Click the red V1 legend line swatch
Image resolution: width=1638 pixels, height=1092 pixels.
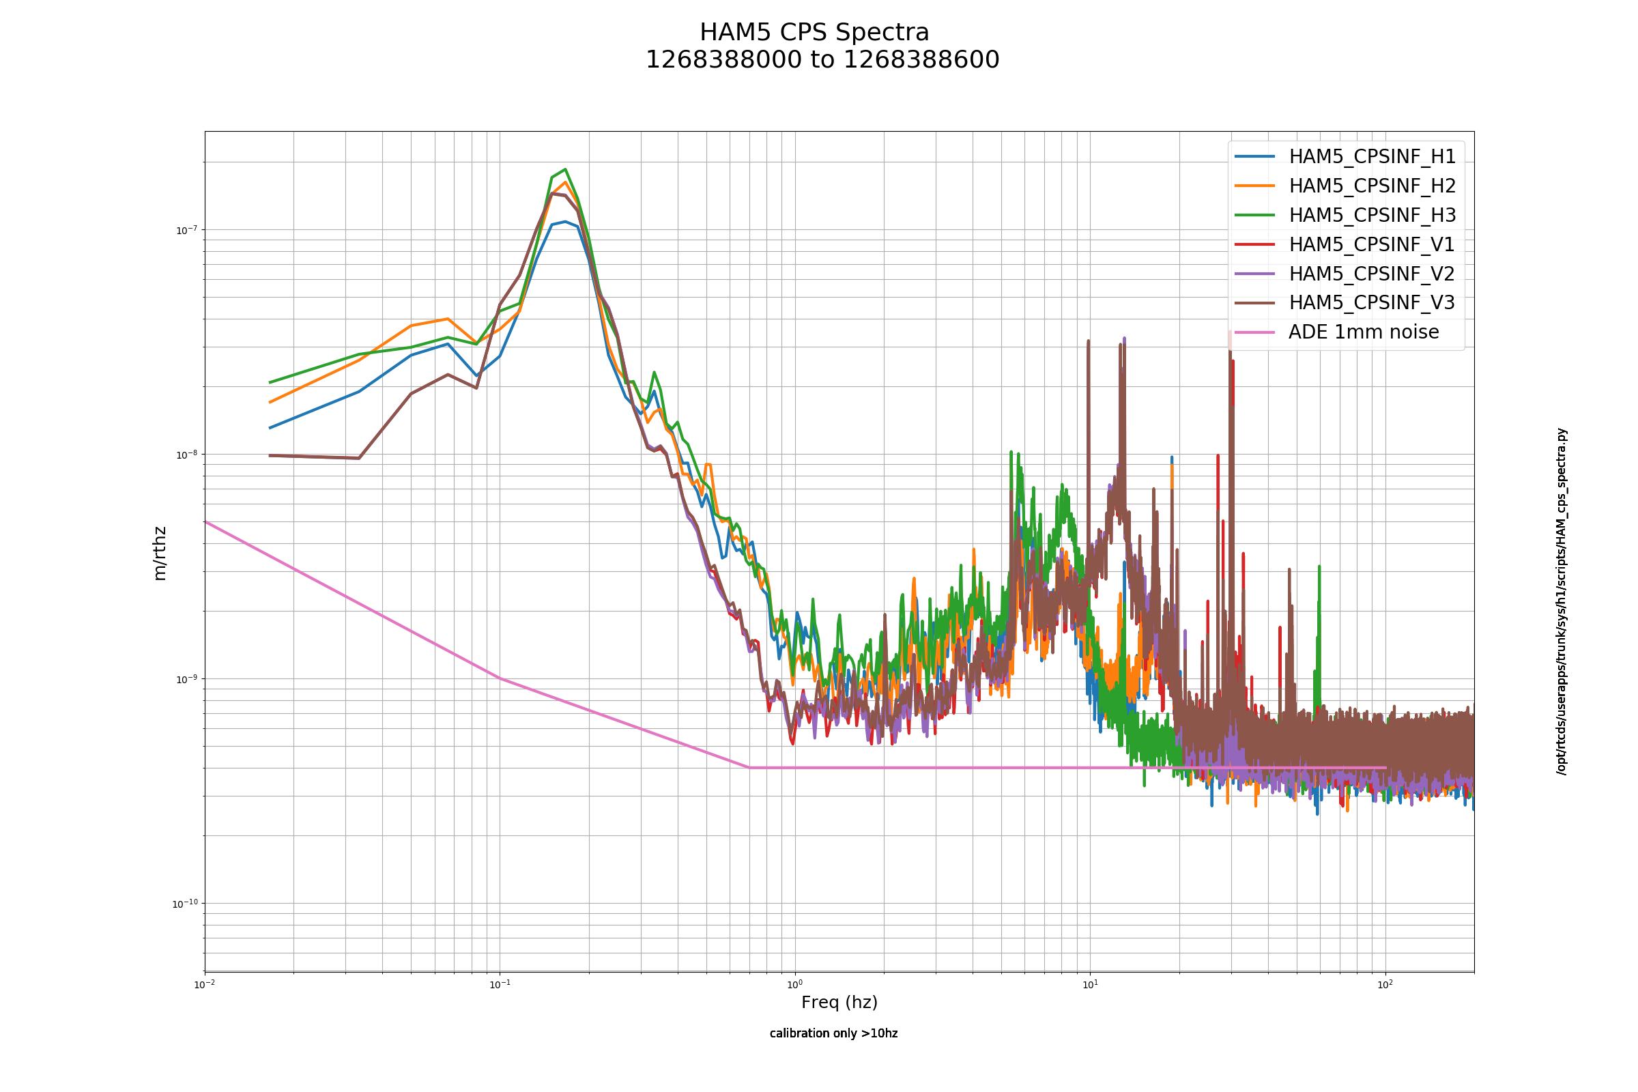tap(1255, 244)
